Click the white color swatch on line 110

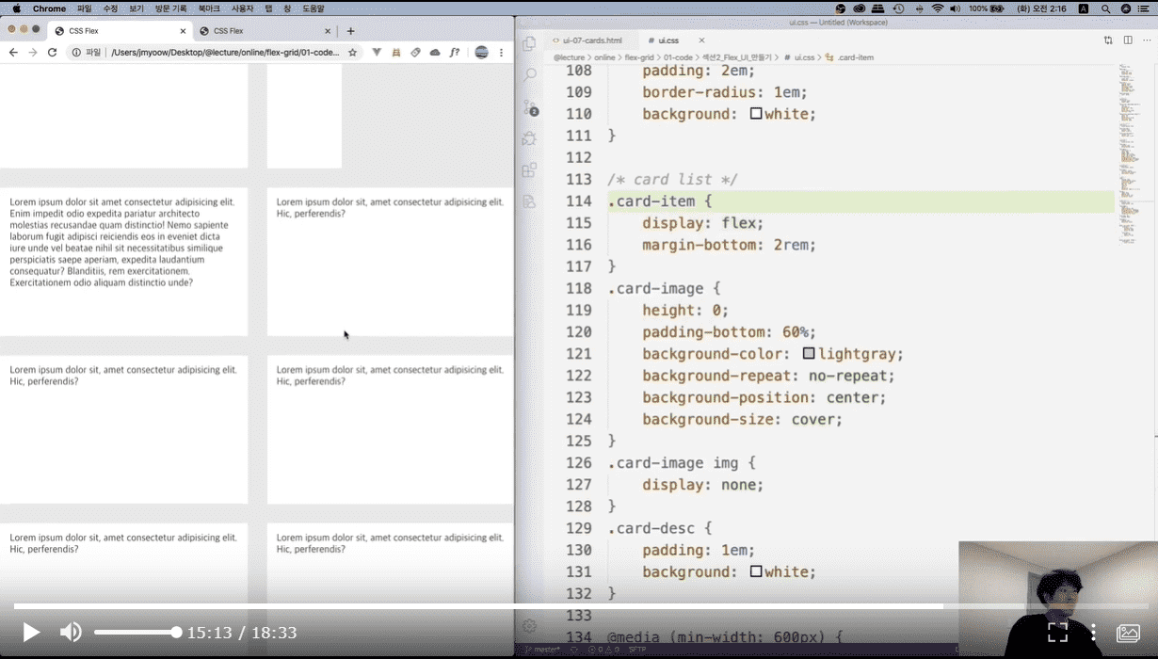coord(756,114)
